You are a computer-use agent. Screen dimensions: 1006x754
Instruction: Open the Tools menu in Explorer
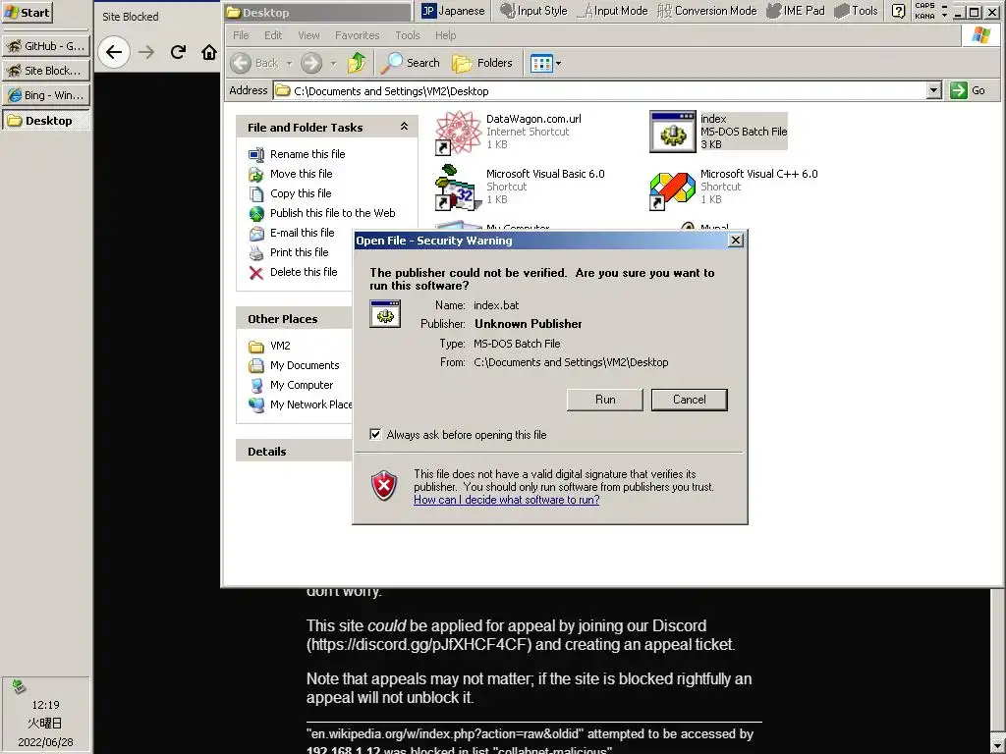(x=408, y=35)
